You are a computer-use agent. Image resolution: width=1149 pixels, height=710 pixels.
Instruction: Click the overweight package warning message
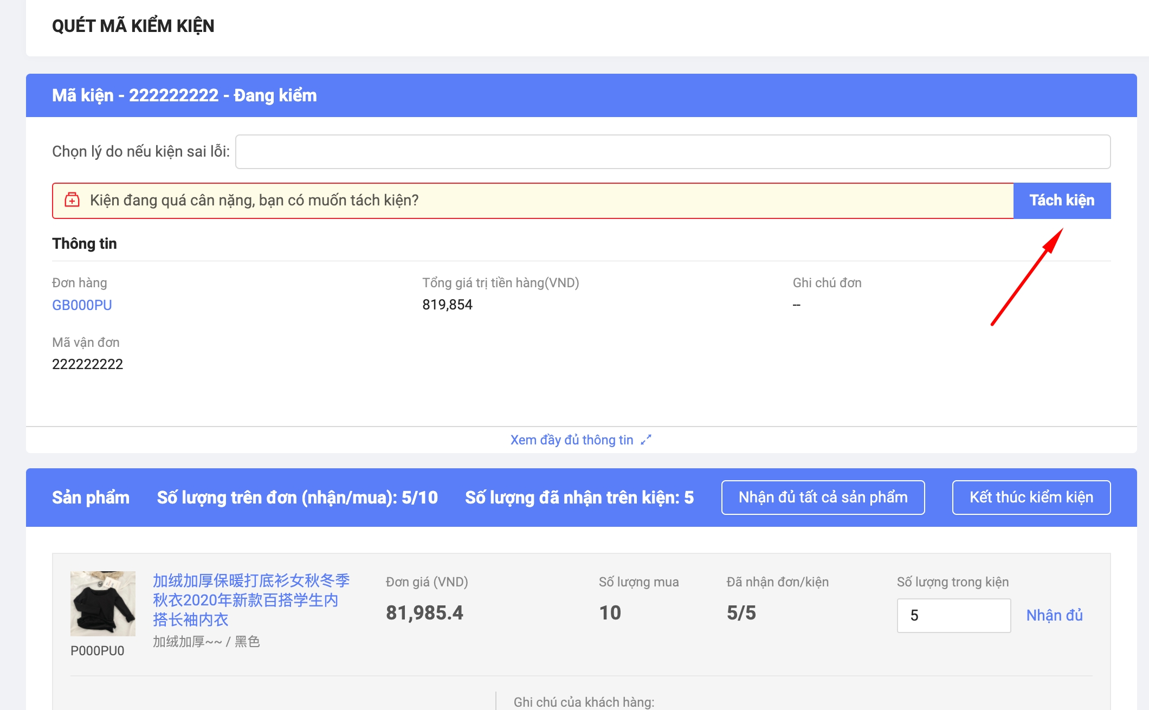(254, 201)
